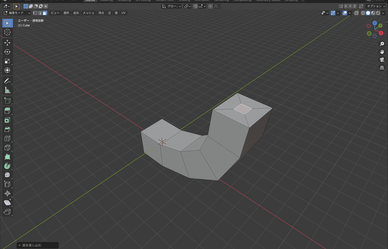Screen dimensions: 388x249
Task: Open the グロー transform orientation dropdown
Action: pyautogui.click(x=172, y=6)
